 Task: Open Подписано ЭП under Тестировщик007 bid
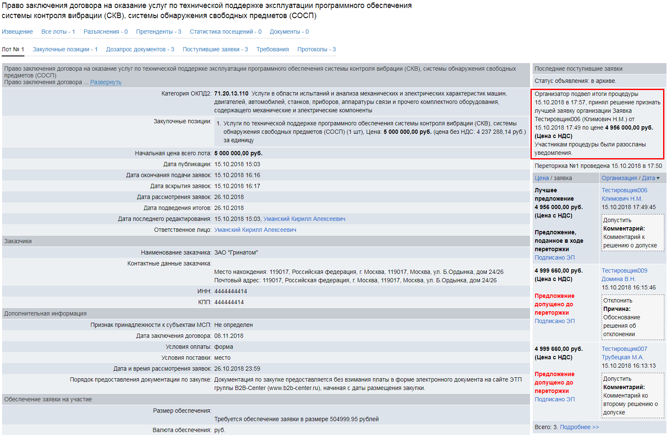[554, 399]
